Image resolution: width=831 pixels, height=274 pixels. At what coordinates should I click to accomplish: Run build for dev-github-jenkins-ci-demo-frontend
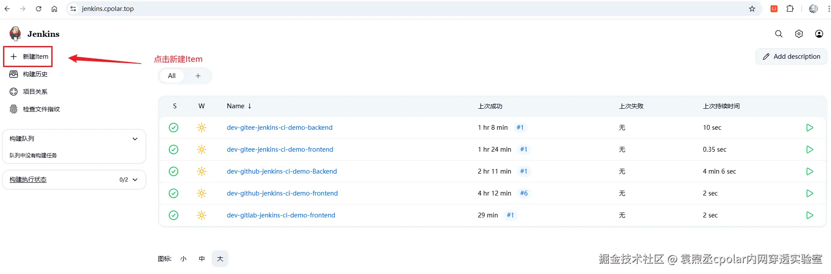click(x=810, y=193)
